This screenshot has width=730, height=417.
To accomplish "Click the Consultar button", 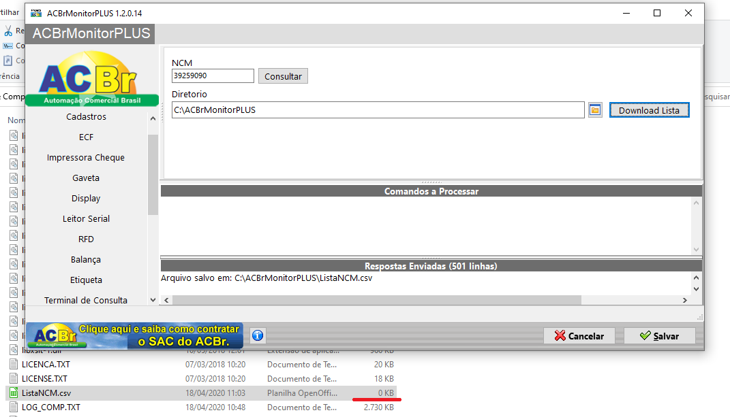I will pyautogui.click(x=283, y=76).
